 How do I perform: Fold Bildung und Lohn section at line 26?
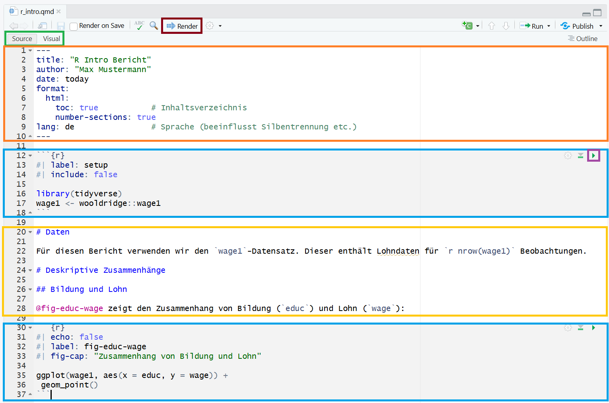30,290
